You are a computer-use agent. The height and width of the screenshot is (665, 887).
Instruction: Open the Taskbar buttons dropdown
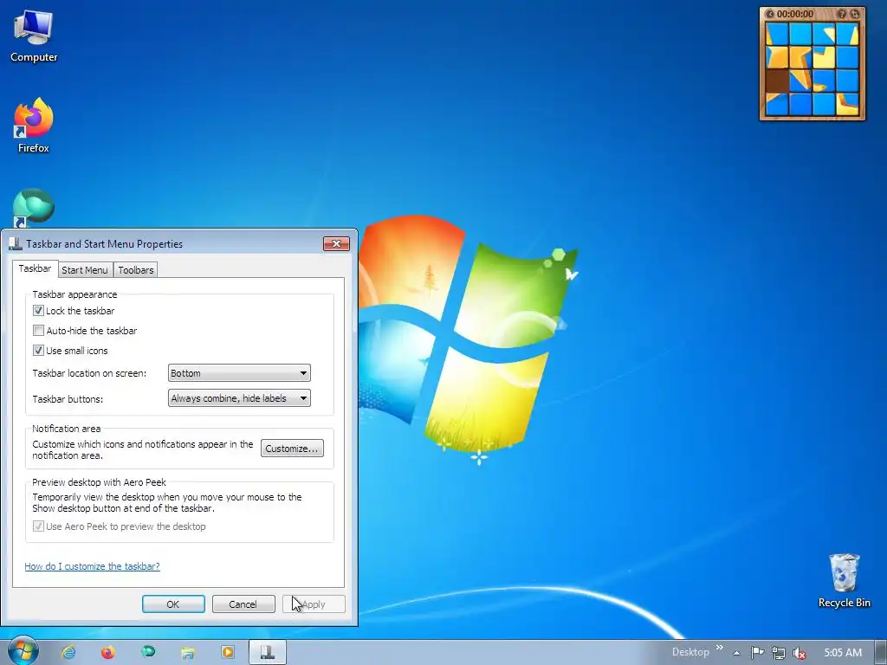(x=239, y=398)
